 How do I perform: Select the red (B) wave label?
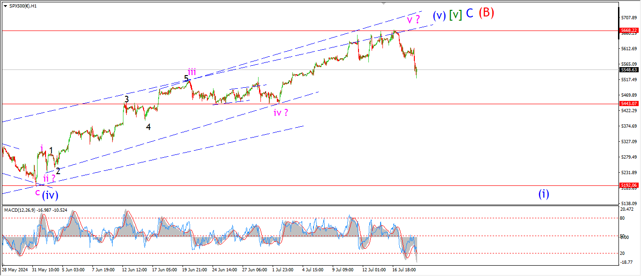click(486, 13)
